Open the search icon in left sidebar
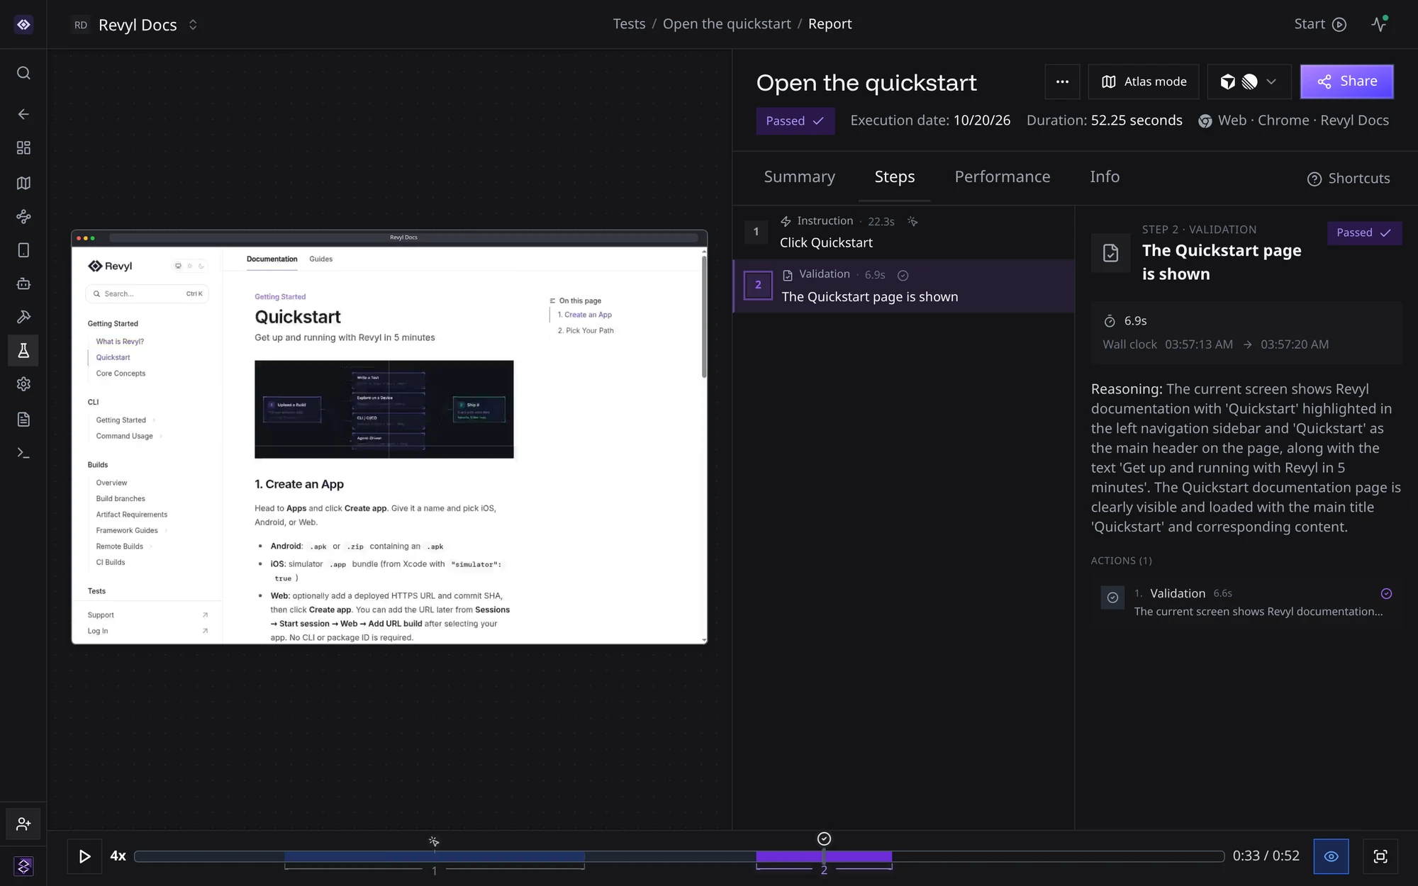Image resolution: width=1418 pixels, height=886 pixels. pyautogui.click(x=23, y=73)
